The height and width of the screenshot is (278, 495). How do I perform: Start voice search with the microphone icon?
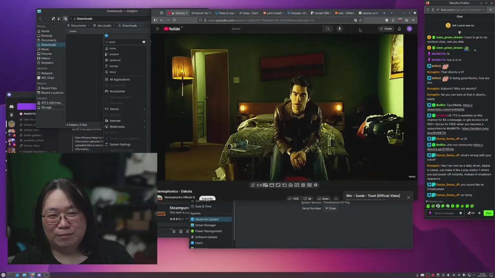pyautogui.click(x=340, y=29)
